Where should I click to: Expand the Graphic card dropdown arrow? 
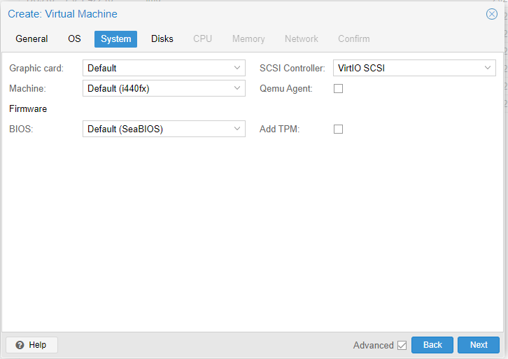coord(237,68)
